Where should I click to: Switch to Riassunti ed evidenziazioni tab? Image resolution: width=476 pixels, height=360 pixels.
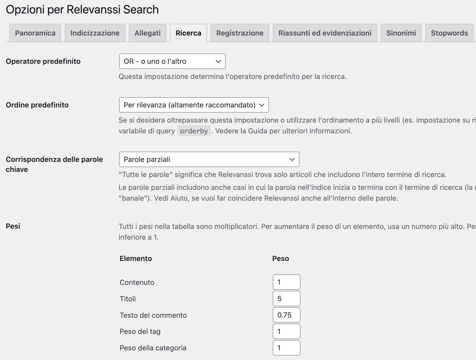pyautogui.click(x=325, y=33)
